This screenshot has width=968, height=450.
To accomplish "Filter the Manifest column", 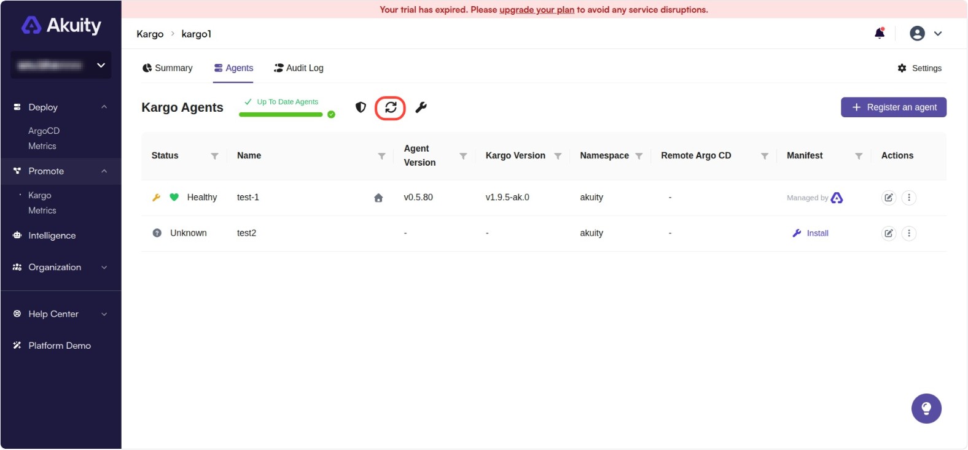I will click(859, 156).
